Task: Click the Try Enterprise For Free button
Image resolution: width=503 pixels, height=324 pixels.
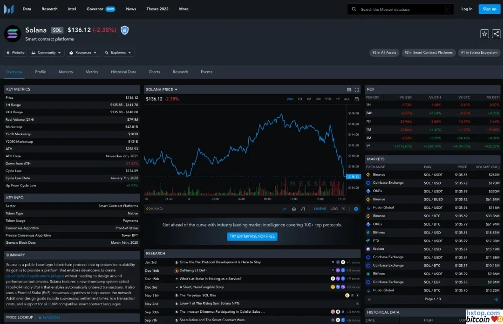Action: [252, 236]
